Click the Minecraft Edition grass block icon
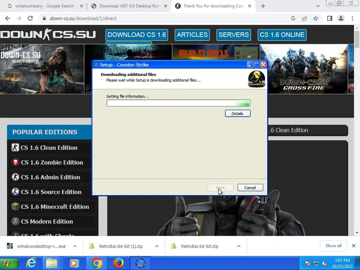This screenshot has width=360, height=270. pyautogui.click(x=15, y=207)
